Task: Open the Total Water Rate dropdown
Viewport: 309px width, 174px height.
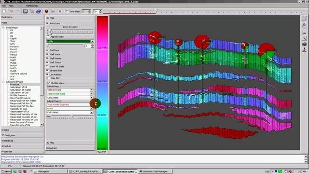Action: coord(70,94)
